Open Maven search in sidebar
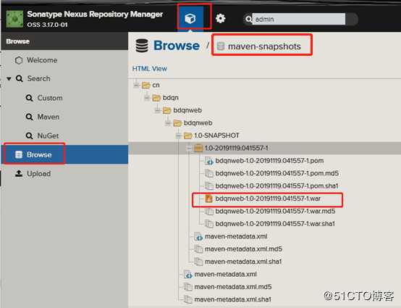The height and width of the screenshot is (308, 401). click(x=48, y=117)
